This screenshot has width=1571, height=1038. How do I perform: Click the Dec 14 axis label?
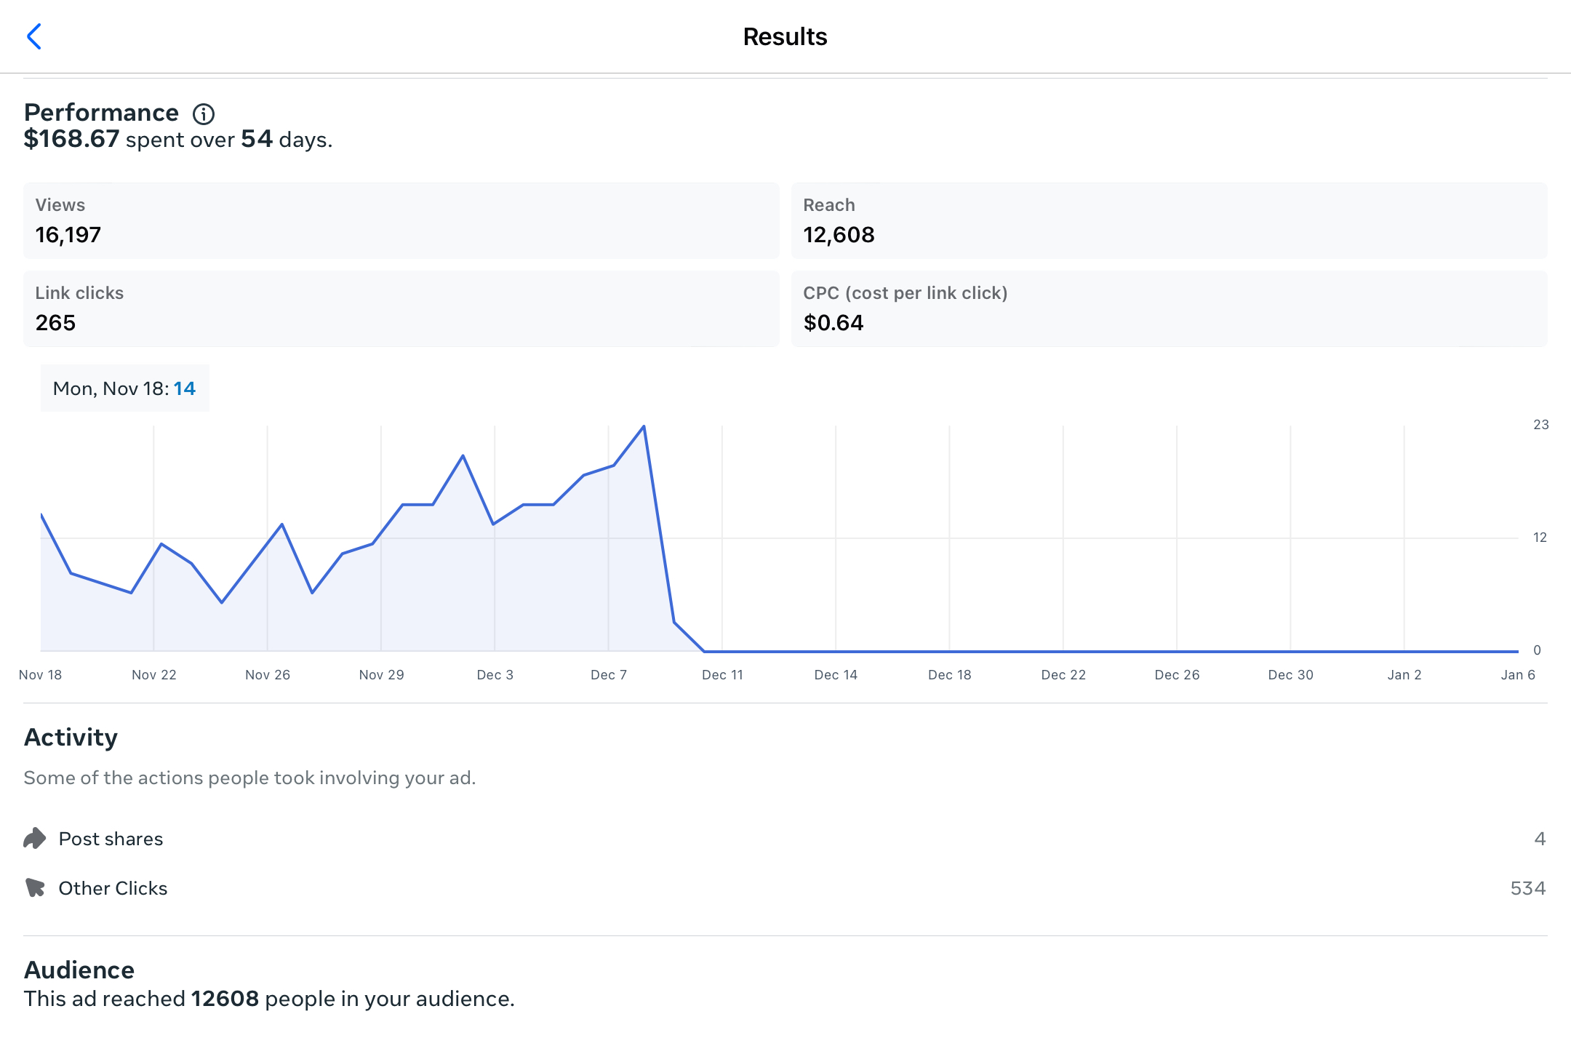[836, 675]
